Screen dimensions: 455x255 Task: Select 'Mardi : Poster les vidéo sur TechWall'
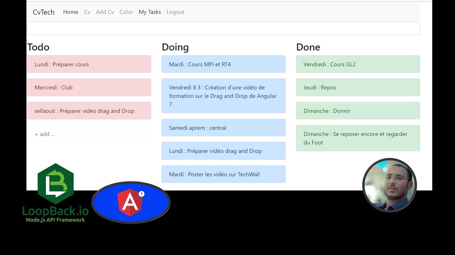[224, 174]
